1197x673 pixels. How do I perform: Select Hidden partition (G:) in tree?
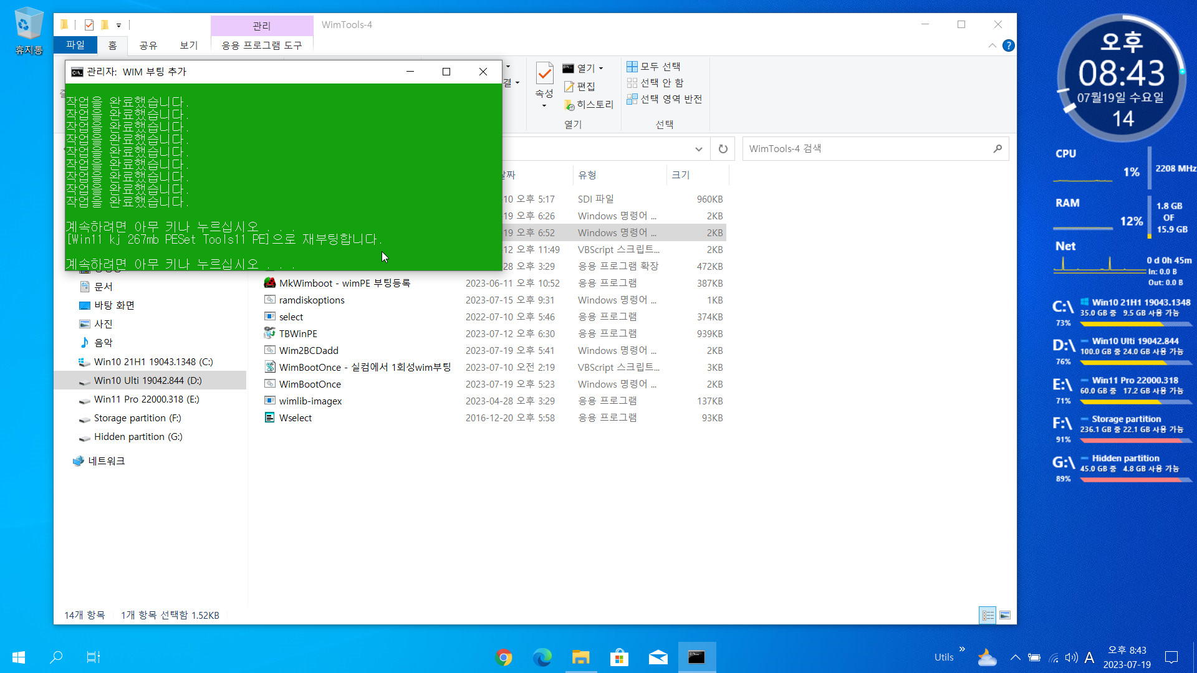point(138,437)
